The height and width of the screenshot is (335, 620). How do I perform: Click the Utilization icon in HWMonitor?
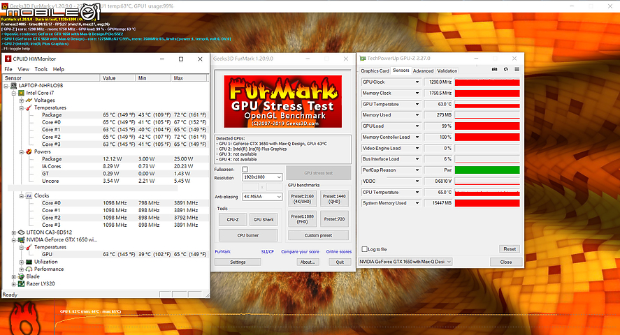(29, 262)
